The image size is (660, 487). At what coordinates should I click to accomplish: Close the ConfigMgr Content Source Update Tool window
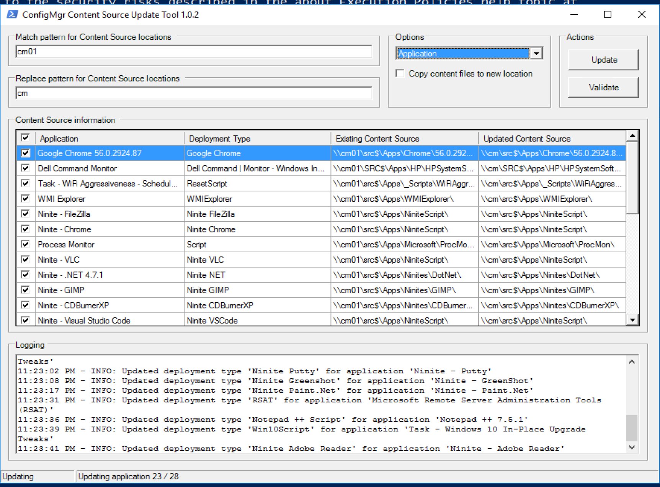(x=642, y=15)
